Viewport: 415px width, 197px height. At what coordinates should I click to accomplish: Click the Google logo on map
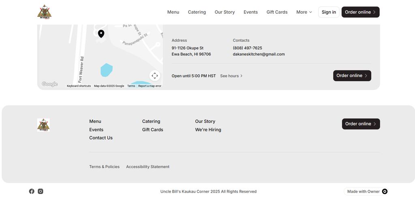pos(49,84)
